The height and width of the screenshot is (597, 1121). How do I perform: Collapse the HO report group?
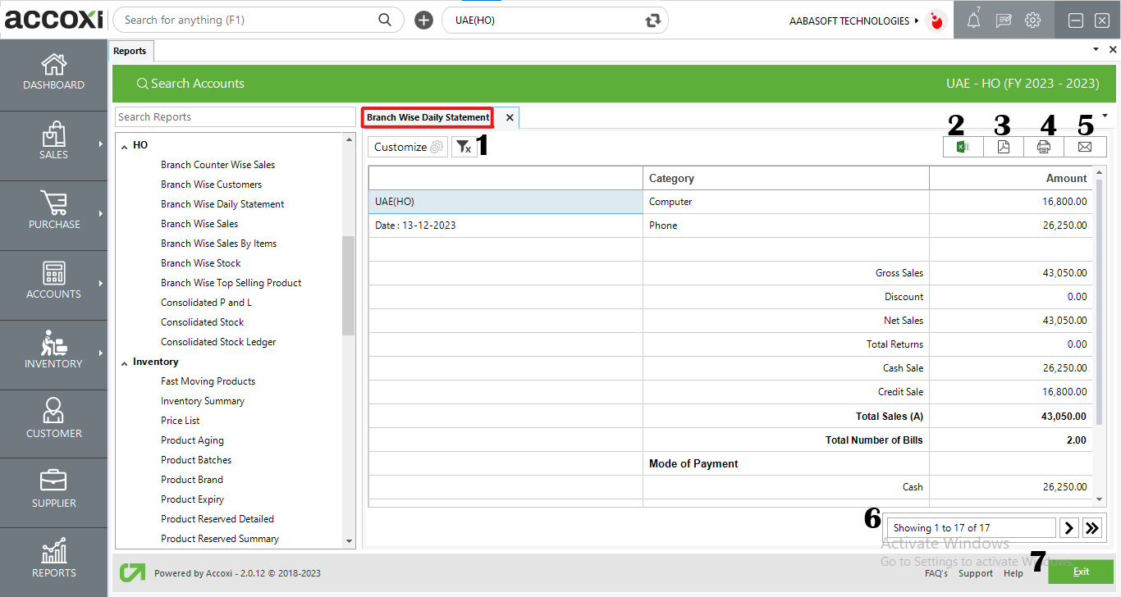[x=125, y=146]
